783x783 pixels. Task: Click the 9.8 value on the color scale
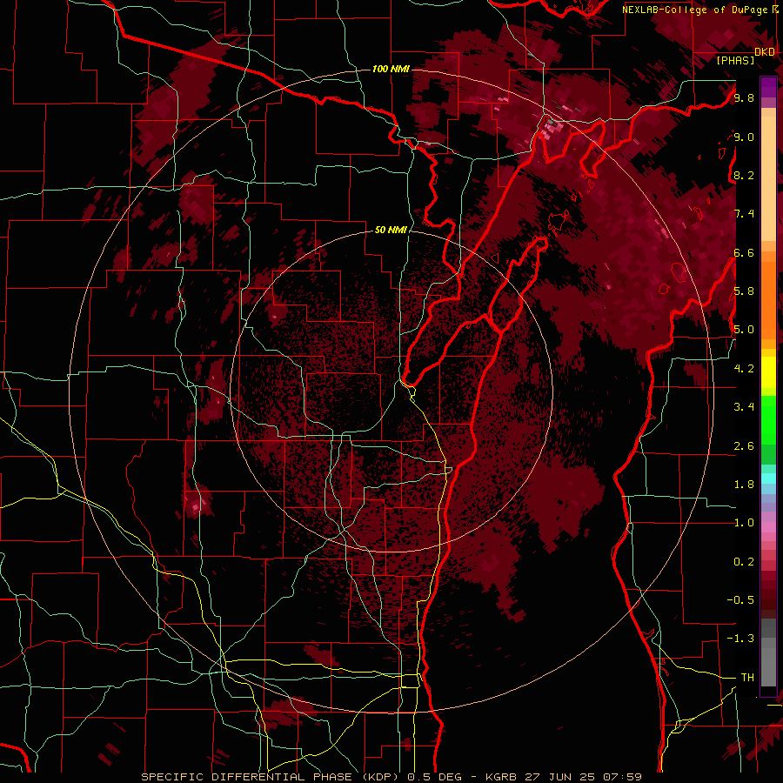pos(744,97)
